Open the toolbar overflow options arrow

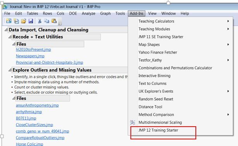click(x=60, y=22)
